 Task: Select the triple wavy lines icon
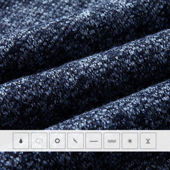[x=112, y=141]
